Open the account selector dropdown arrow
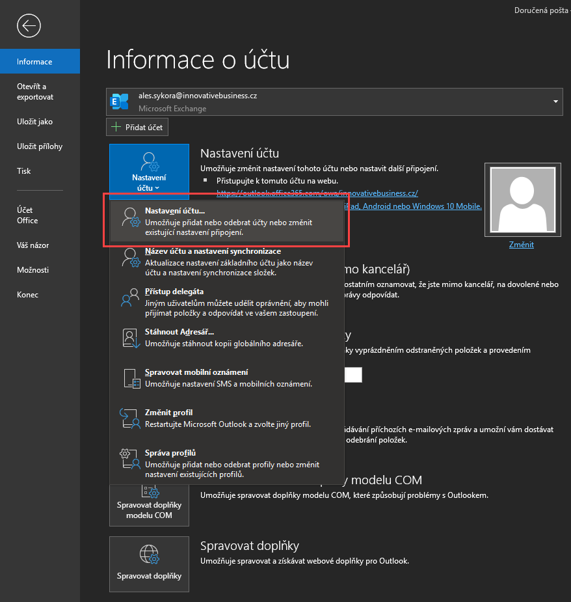The width and height of the screenshot is (571, 602). (x=555, y=102)
